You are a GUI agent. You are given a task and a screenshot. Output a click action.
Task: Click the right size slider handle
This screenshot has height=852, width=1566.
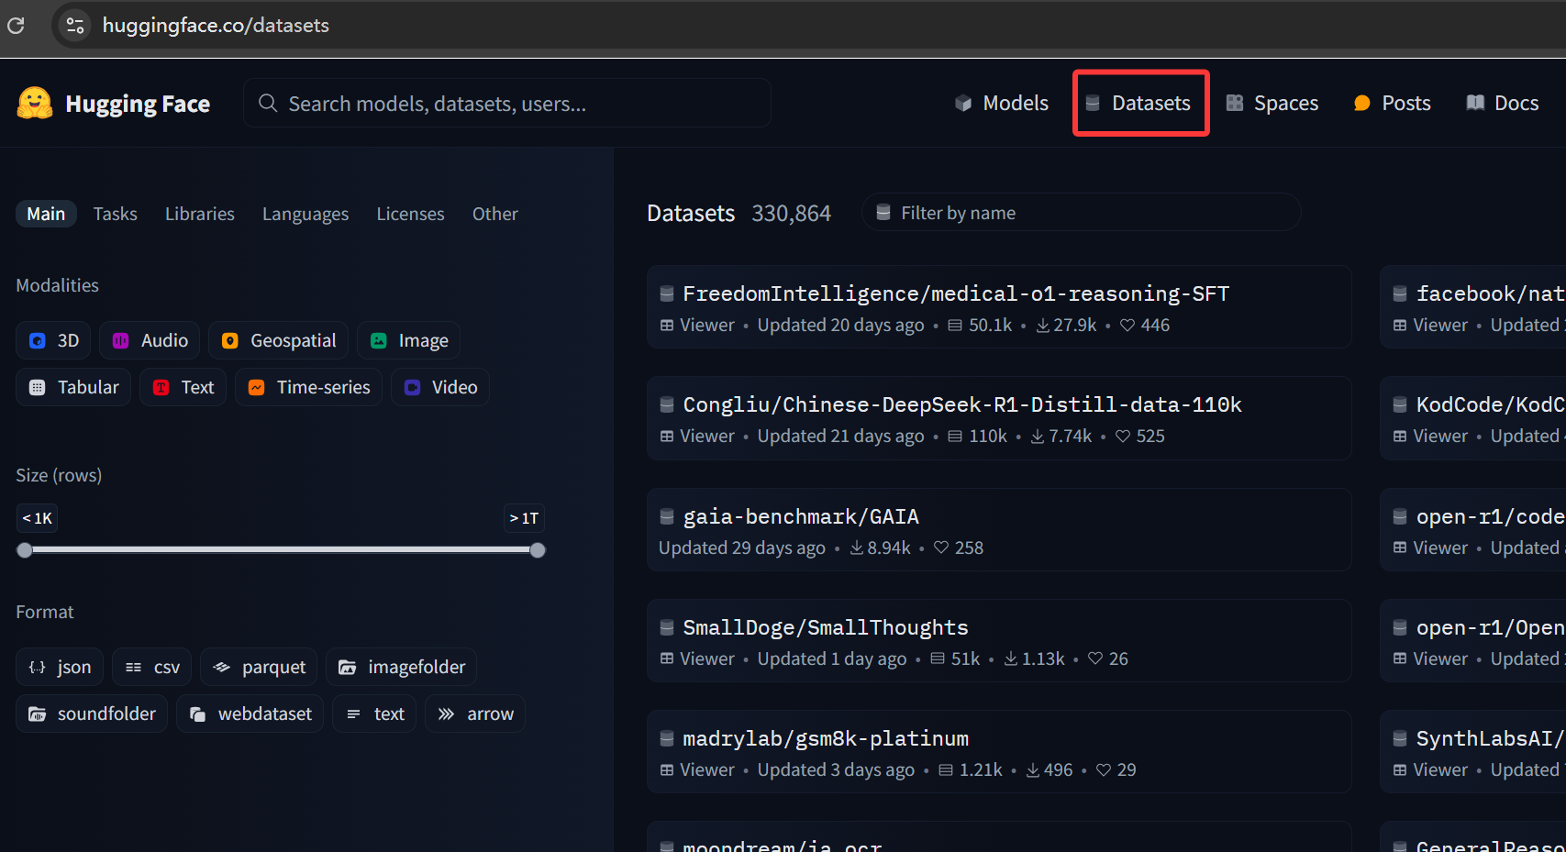[x=538, y=550]
